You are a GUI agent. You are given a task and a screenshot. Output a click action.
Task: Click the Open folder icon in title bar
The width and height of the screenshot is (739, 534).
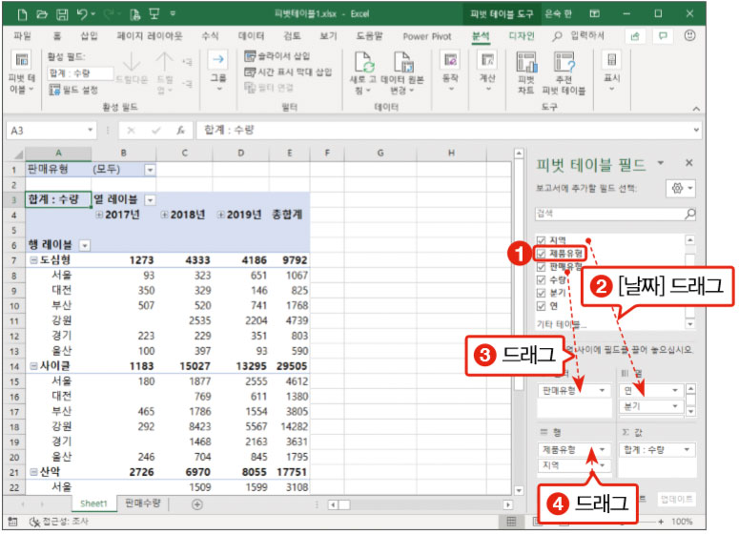click(x=42, y=14)
